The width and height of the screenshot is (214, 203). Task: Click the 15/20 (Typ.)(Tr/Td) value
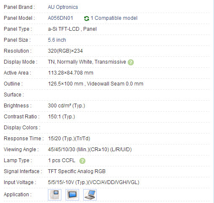point(69,139)
